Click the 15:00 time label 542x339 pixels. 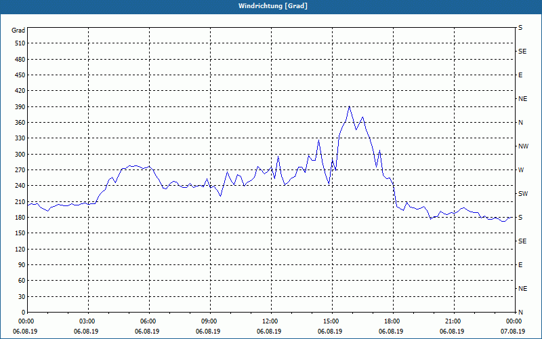[332, 321]
